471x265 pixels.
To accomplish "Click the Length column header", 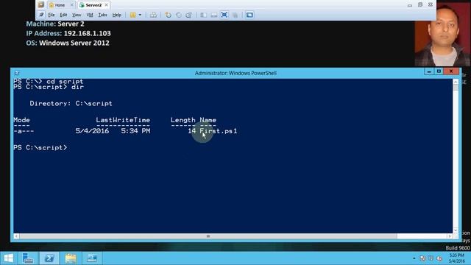I will 183,120.
